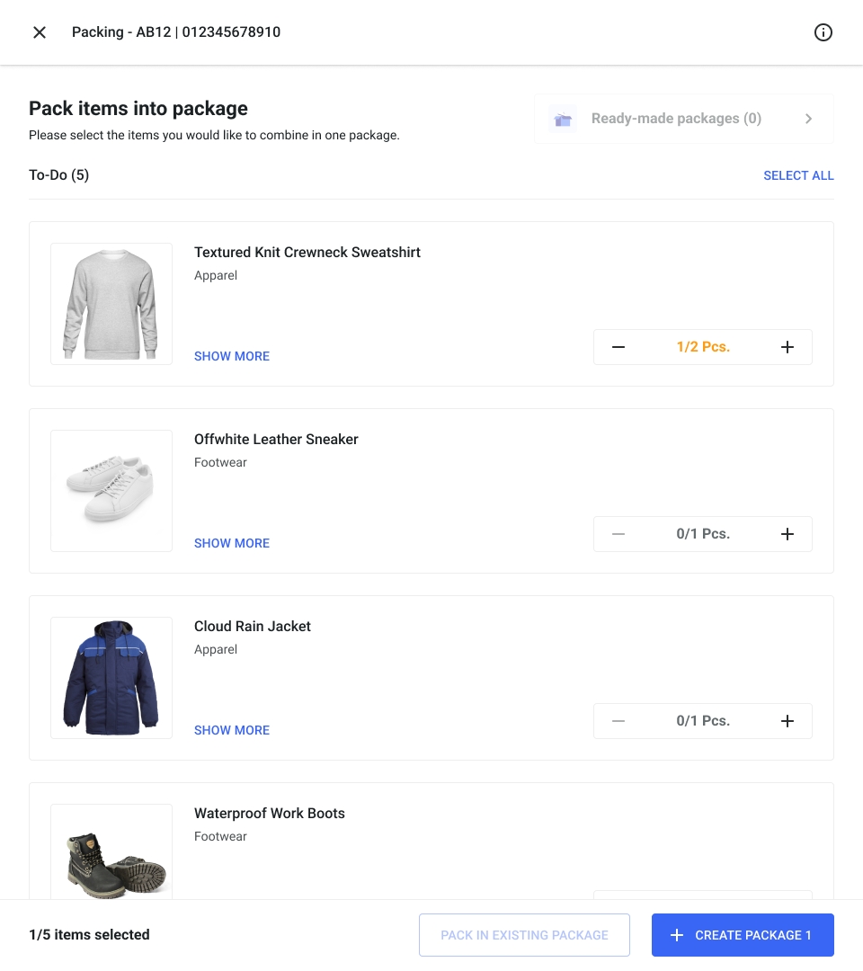
Task: Expand Show More for Offwhite Leather Sneaker
Action: 232,543
